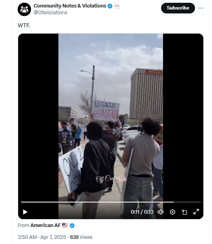The image size is (212, 244).
Task: Click the Community Notes & Violations display name
Action: 70,6
